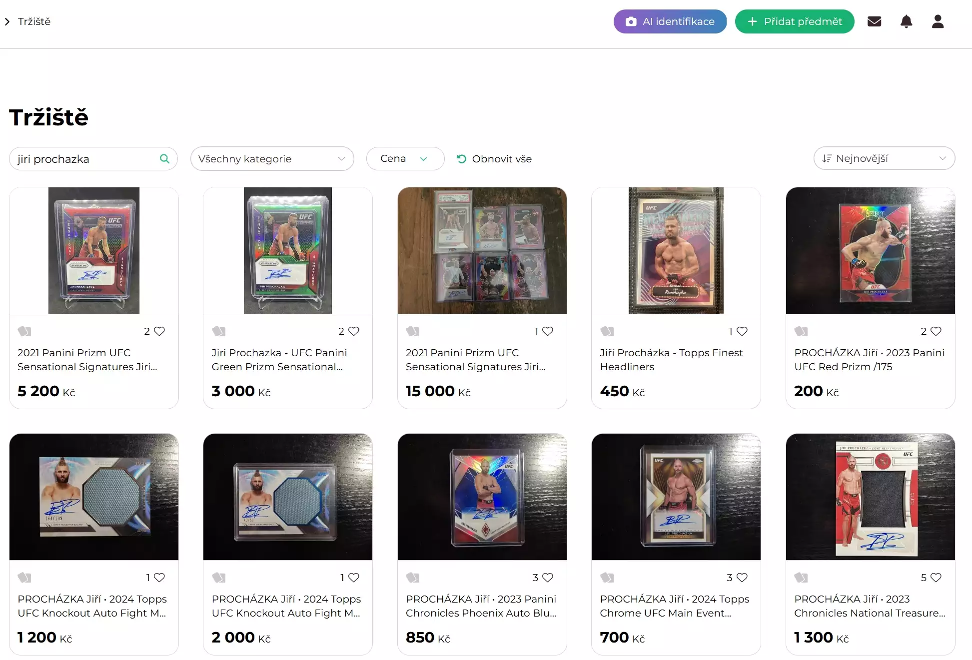Favorite the Red Prizm /175 card

click(x=936, y=331)
